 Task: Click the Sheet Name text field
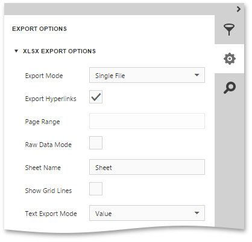pyautogui.click(x=147, y=167)
